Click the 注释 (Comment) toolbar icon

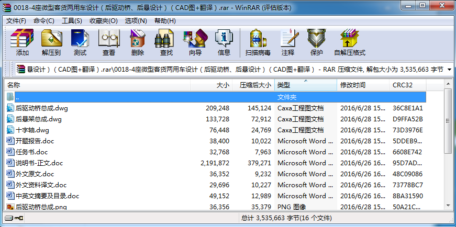coord(290,38)
